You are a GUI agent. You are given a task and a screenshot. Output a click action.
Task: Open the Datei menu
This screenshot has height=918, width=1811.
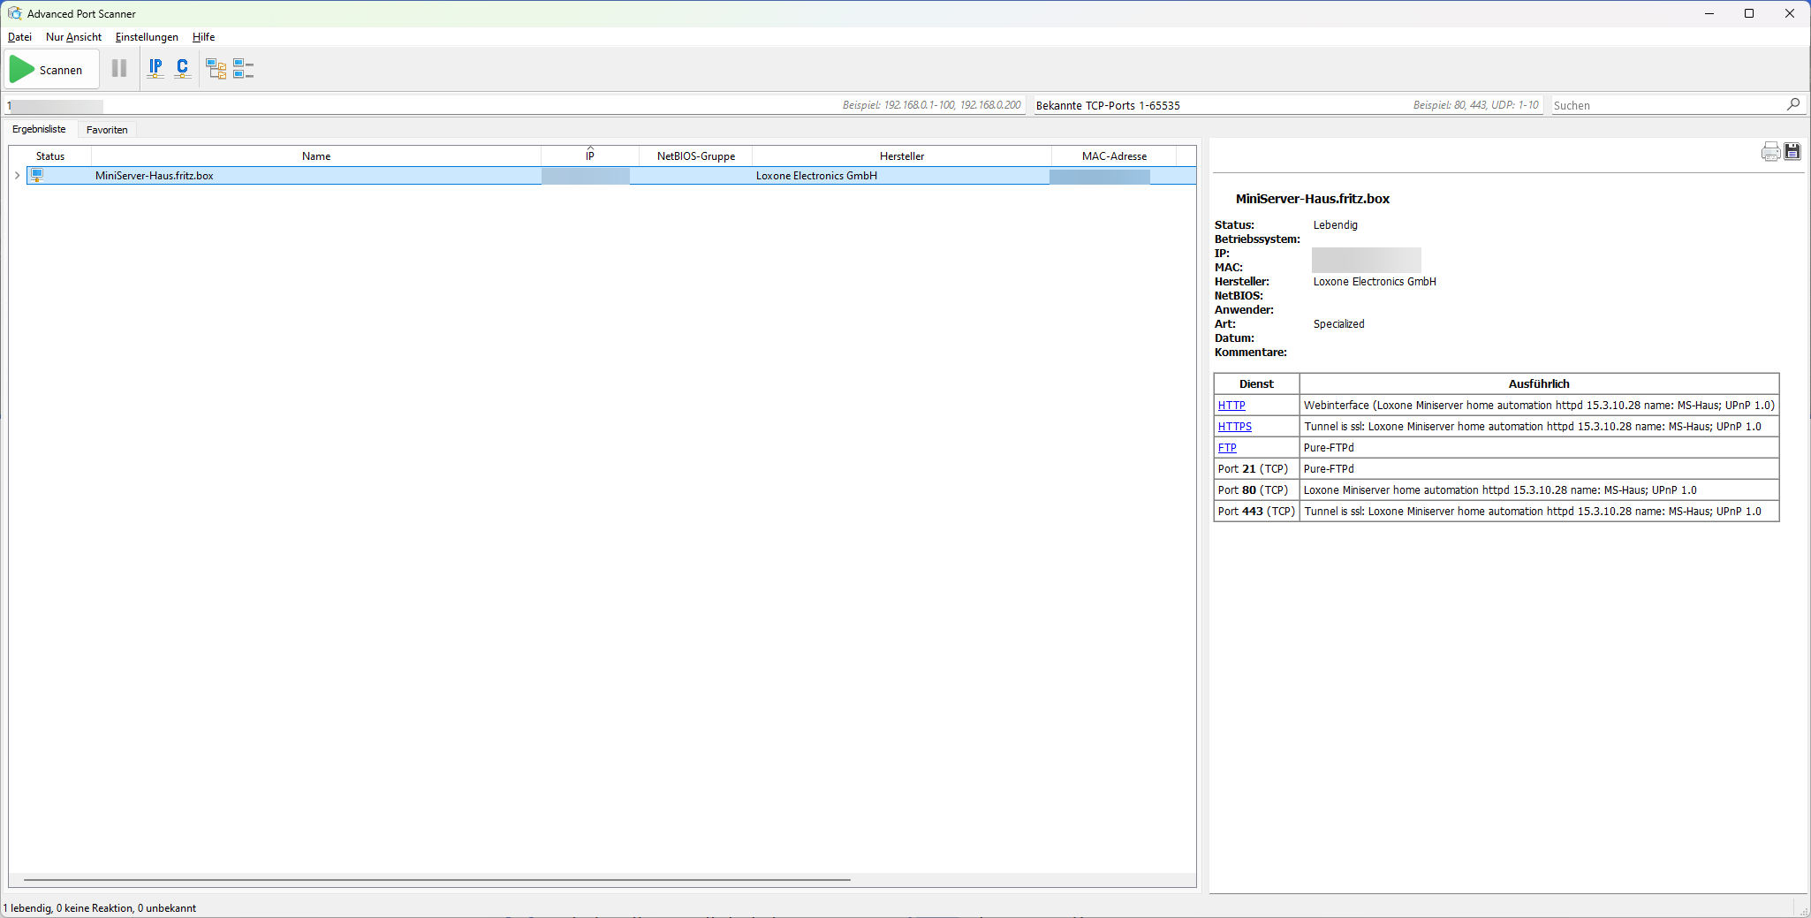coord(19,37)
